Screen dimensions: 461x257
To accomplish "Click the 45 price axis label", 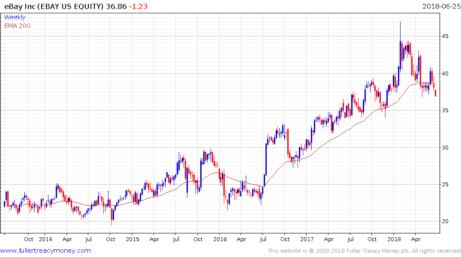I will click(x=445, y=36).
